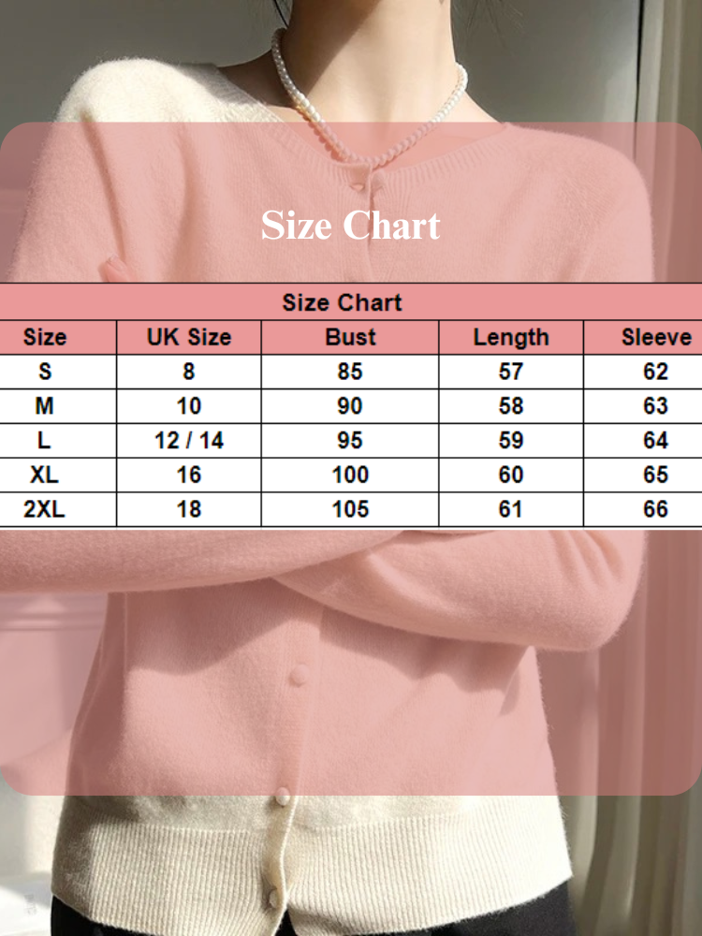
Task: Click the "M" size row label
Action: point(45,406)
